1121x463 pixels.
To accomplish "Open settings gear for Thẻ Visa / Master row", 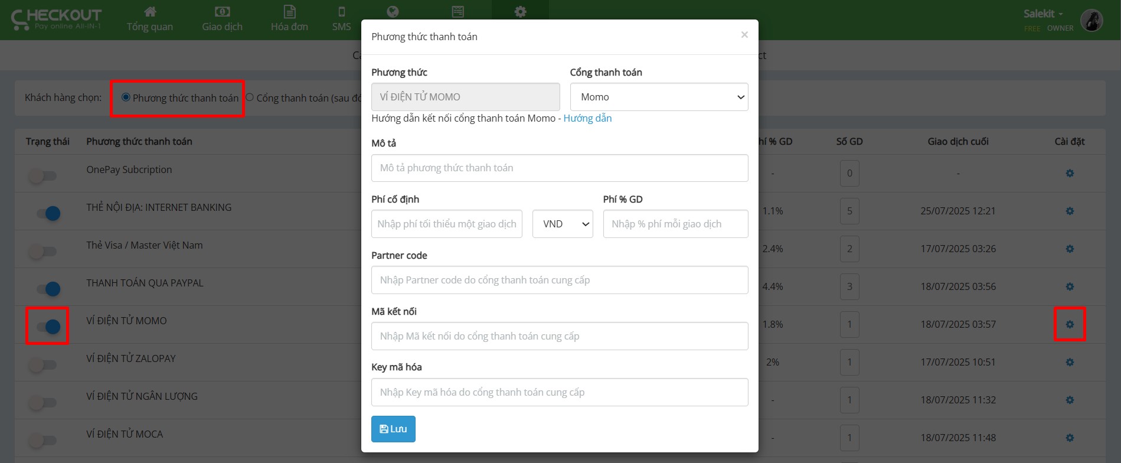I will click(x=1070, y=249).
